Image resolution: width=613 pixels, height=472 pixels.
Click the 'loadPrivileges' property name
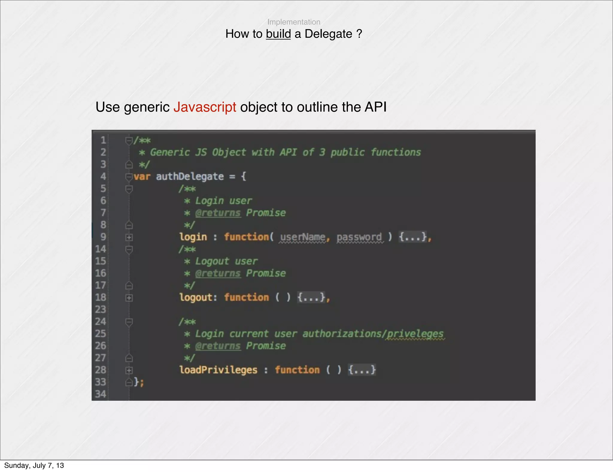218,370
